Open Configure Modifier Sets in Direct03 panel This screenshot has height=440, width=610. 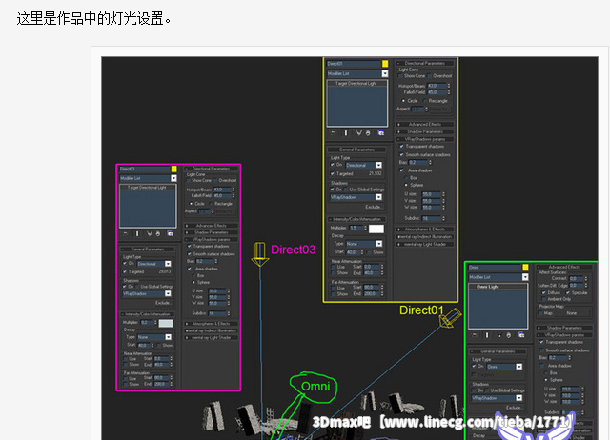click(x=170, y=233)
